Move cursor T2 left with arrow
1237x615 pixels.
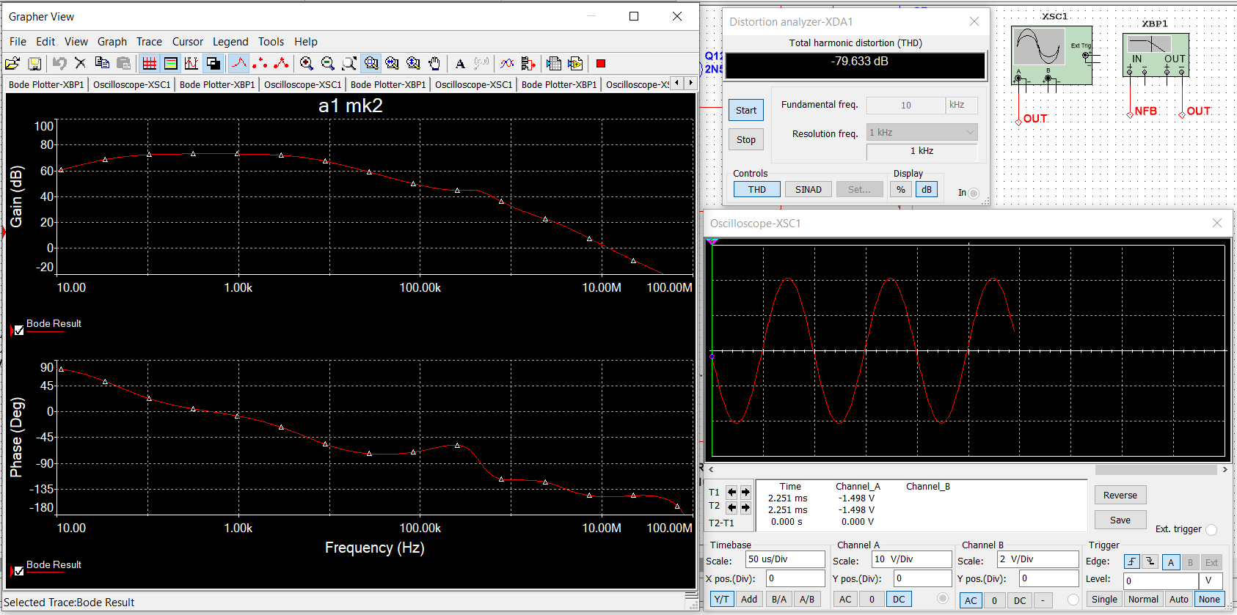731,507
